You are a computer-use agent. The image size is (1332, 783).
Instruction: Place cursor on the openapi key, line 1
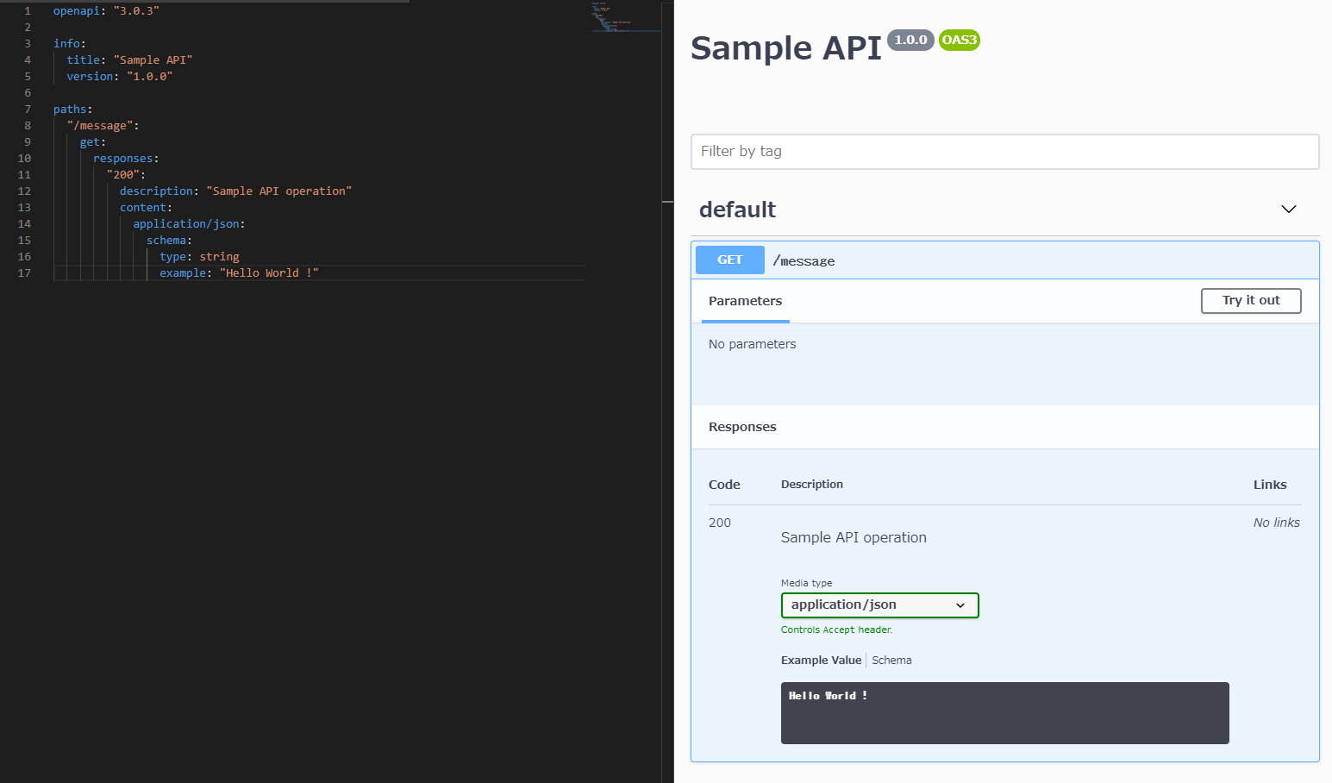76,11
